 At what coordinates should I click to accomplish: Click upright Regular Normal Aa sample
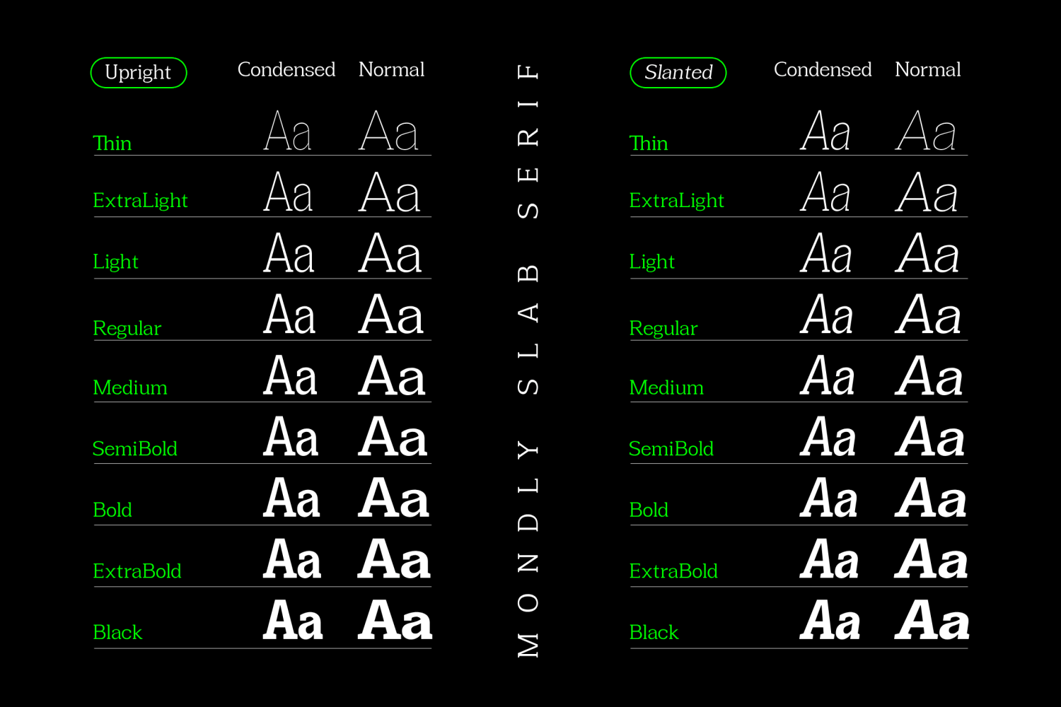[x=391, y=315]
